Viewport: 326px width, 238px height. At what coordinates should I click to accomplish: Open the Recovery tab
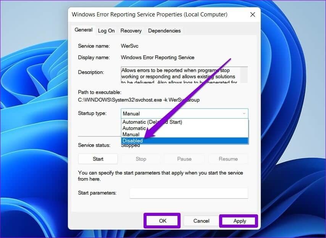pos(131,31)
